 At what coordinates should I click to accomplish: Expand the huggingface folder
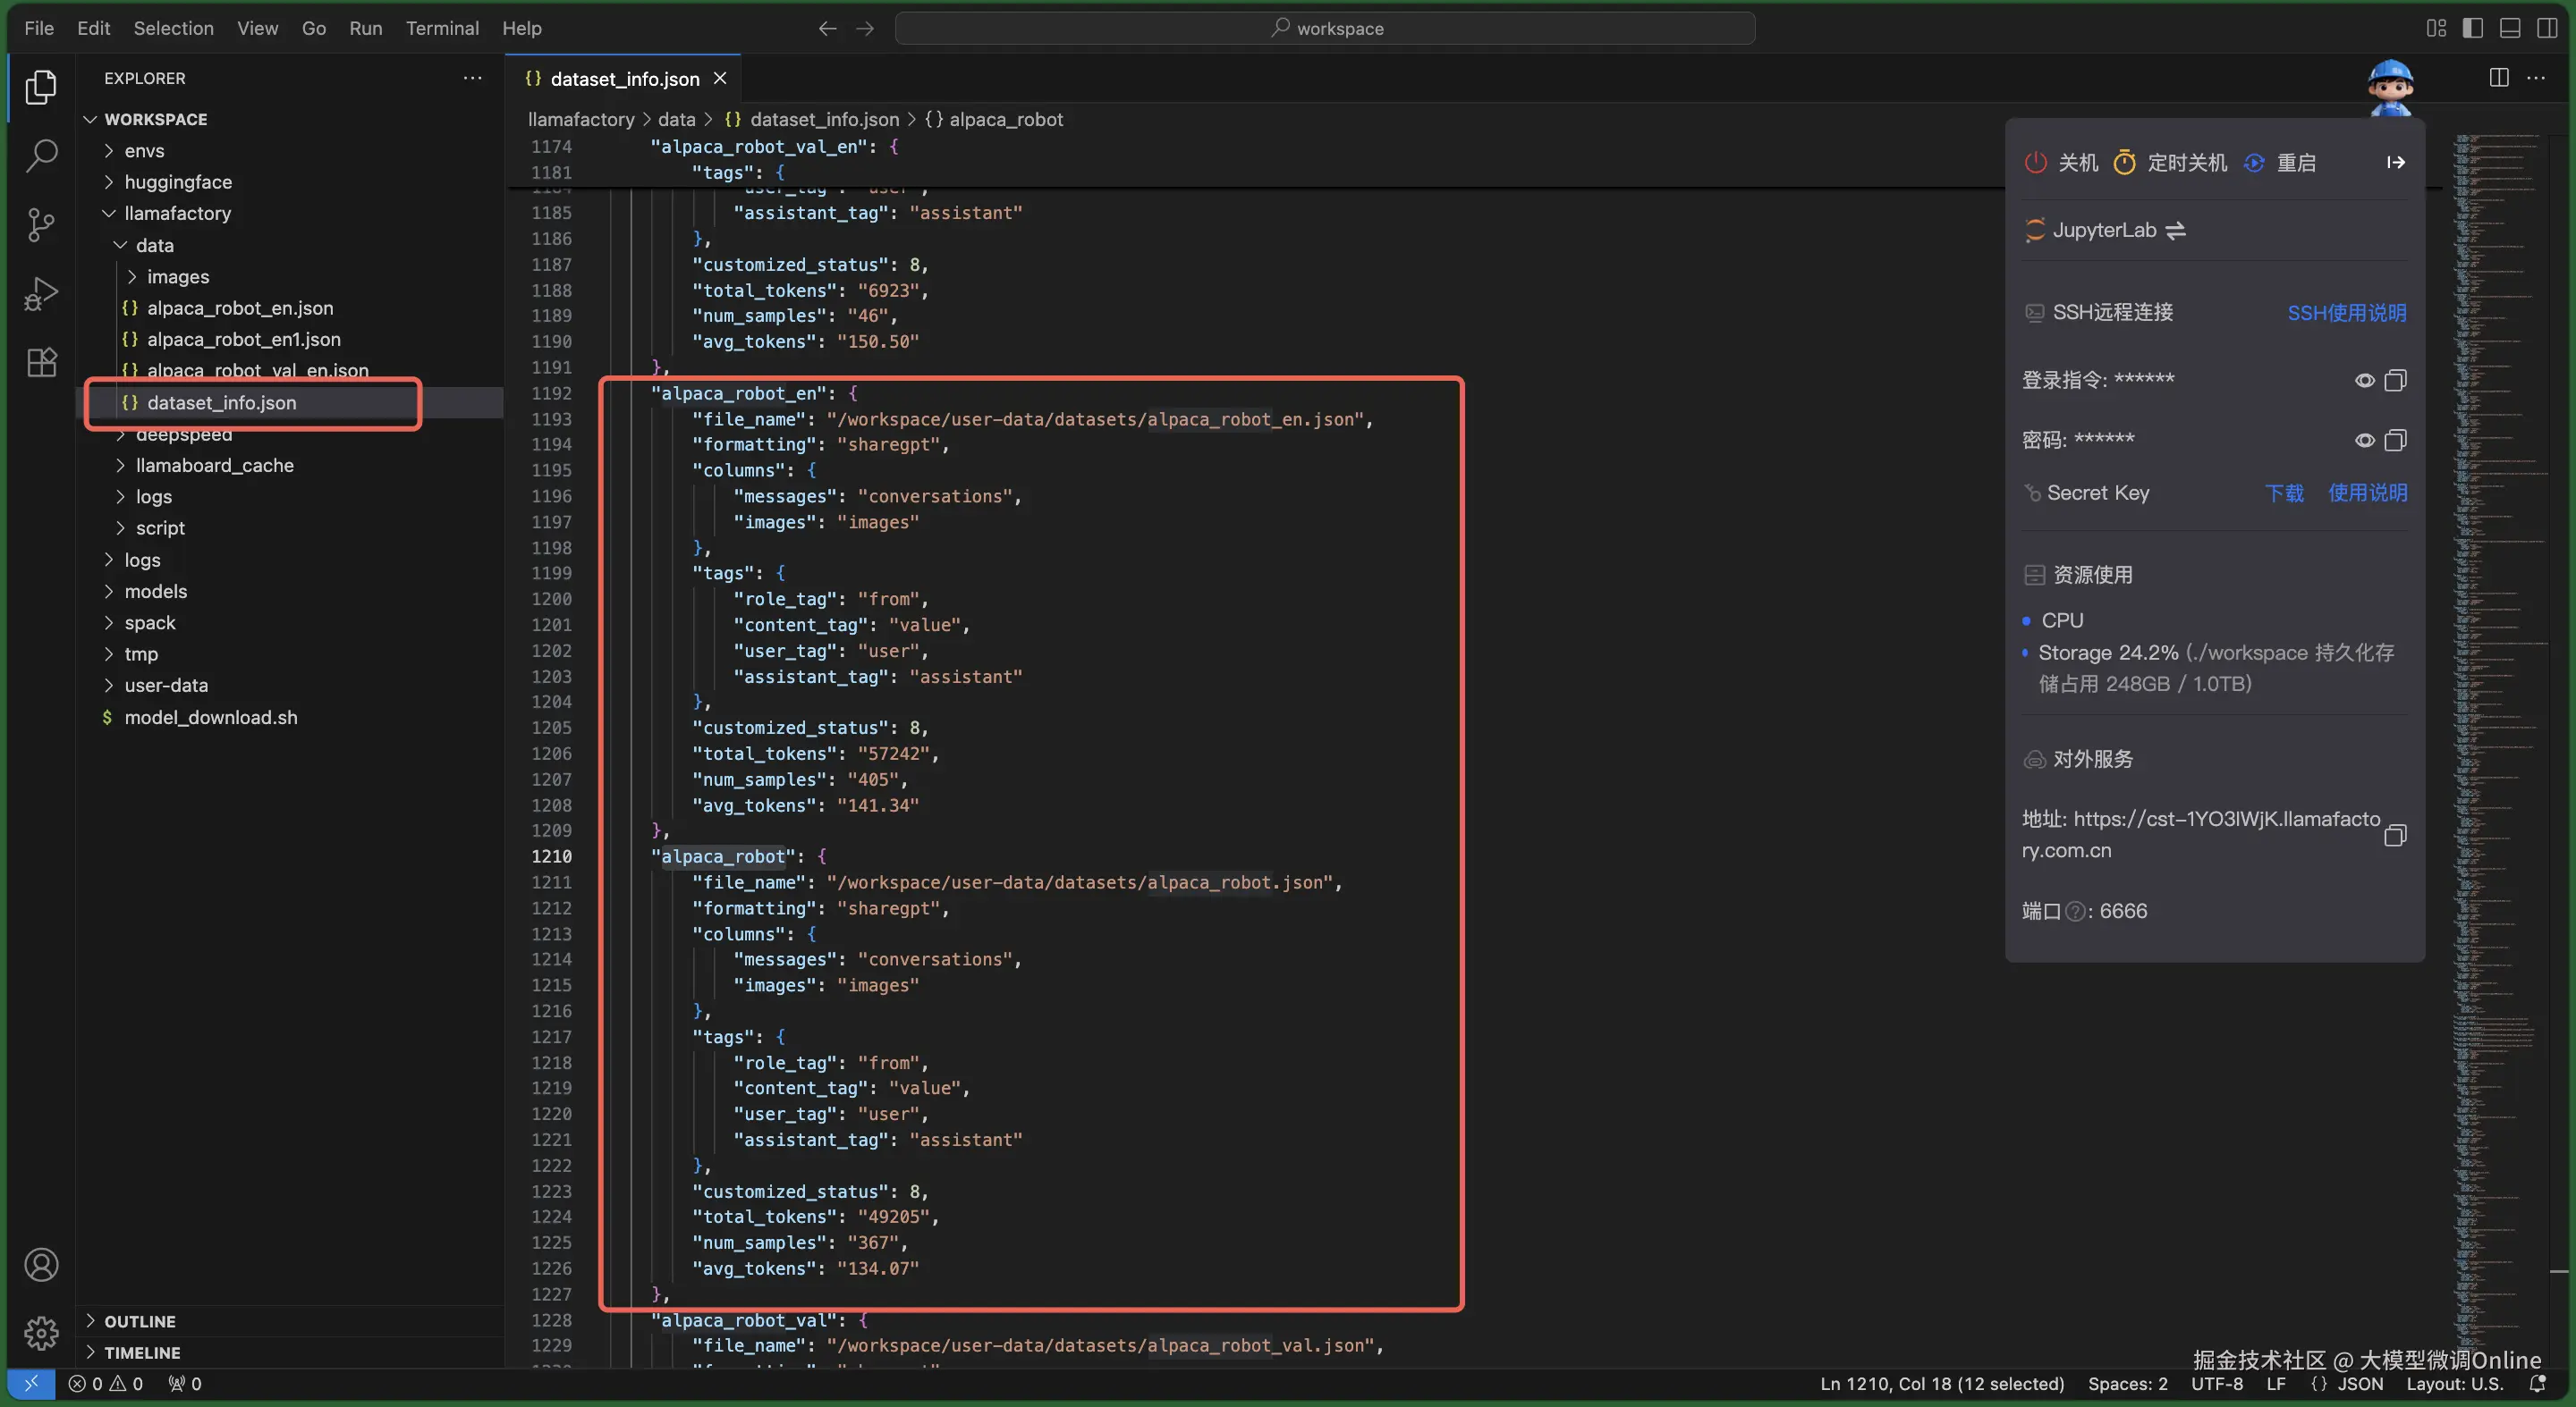177,181
